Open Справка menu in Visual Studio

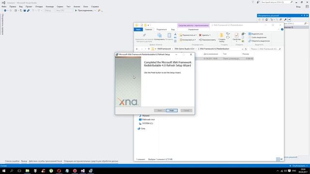point(95,6)
